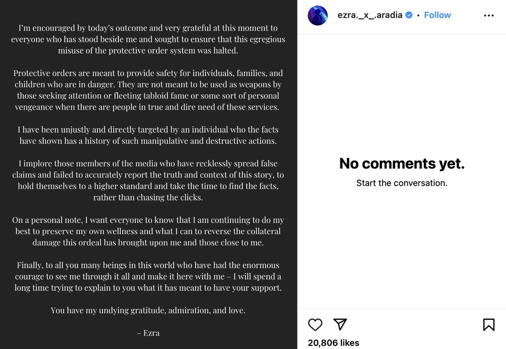
Task: Click the line starting "On a personal note"
Action: tap(148, 220)
